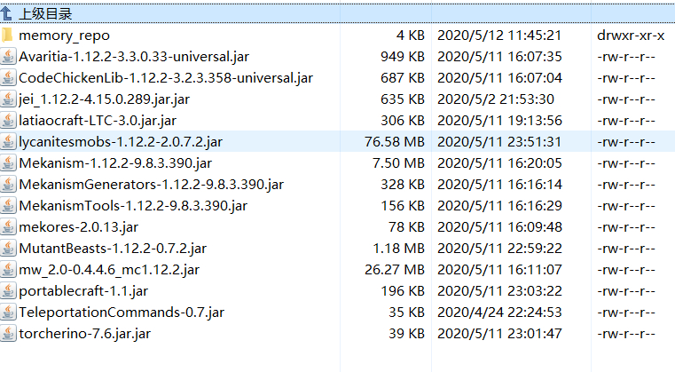Image resolution: width=675 pixels, height=372 pixels.
Task: Select lycanitesmobs-1.12.2-2.0.7.2.jar file name
Action: pos(121,142)
